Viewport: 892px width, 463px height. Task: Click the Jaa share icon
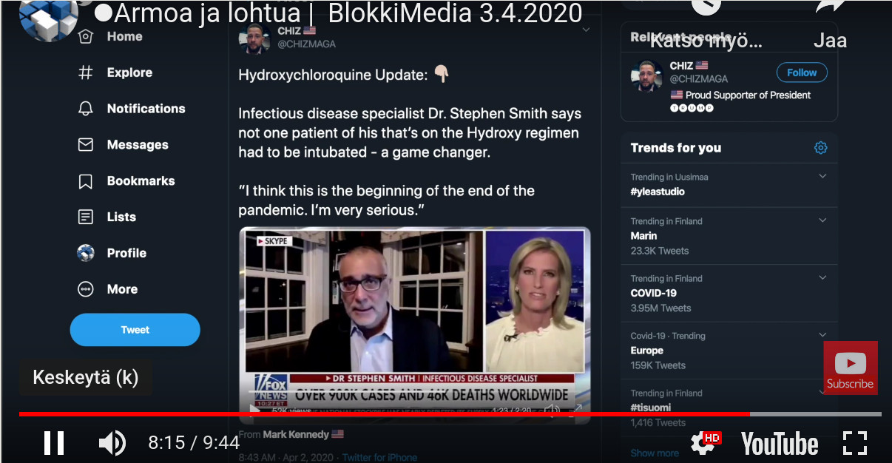coord(830,9)
